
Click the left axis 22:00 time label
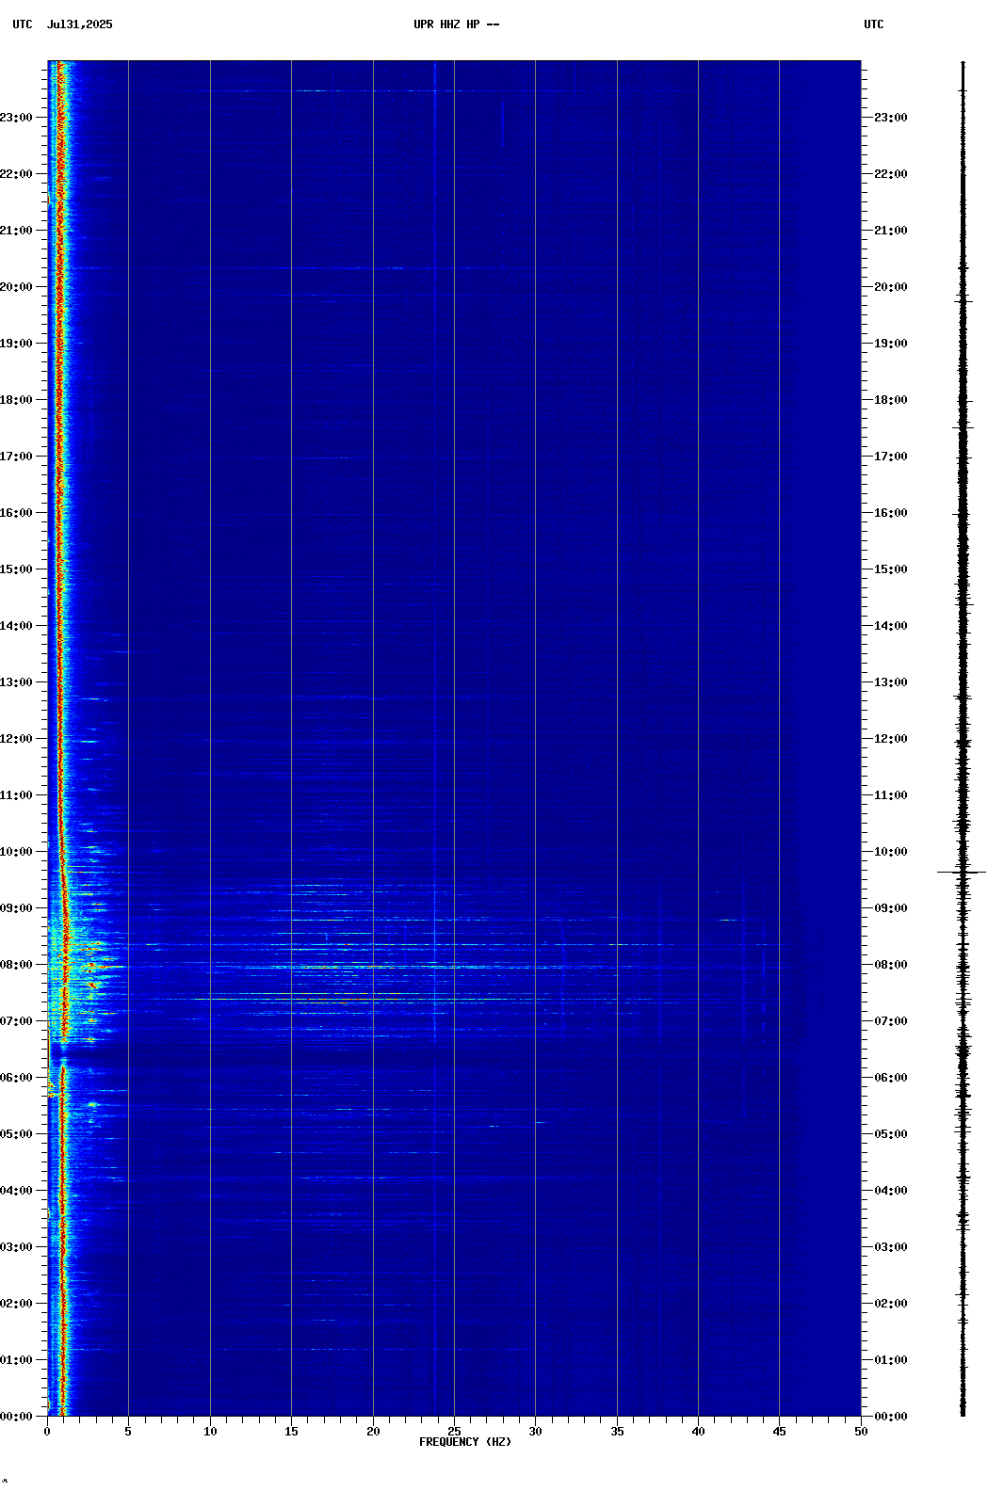coord(17,174)
